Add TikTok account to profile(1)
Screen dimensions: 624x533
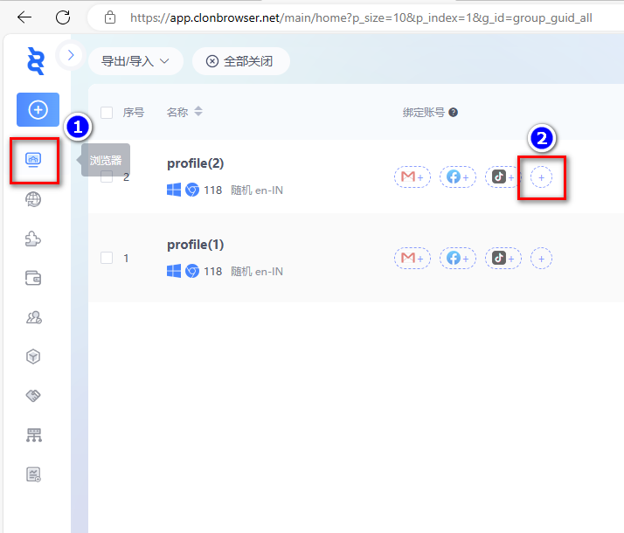coord(503,259)
